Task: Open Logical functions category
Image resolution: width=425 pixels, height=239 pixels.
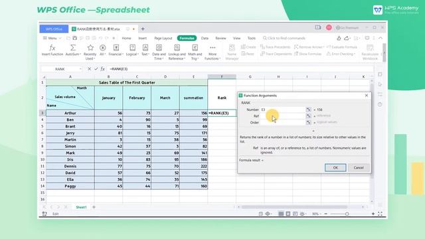Action: [132, 50]
